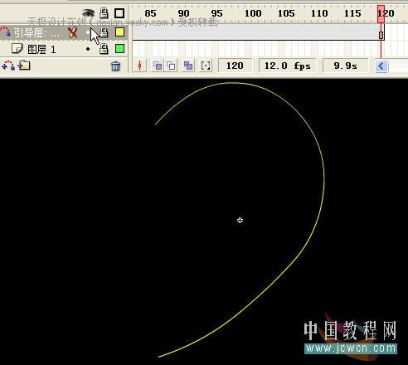Insert a new layer folder
Screen dimensions: 408x365
point(24,66)
